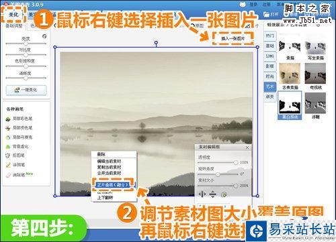
Task: Adjust the 旋转角度 rotation slider
Action: coord(218,174)
